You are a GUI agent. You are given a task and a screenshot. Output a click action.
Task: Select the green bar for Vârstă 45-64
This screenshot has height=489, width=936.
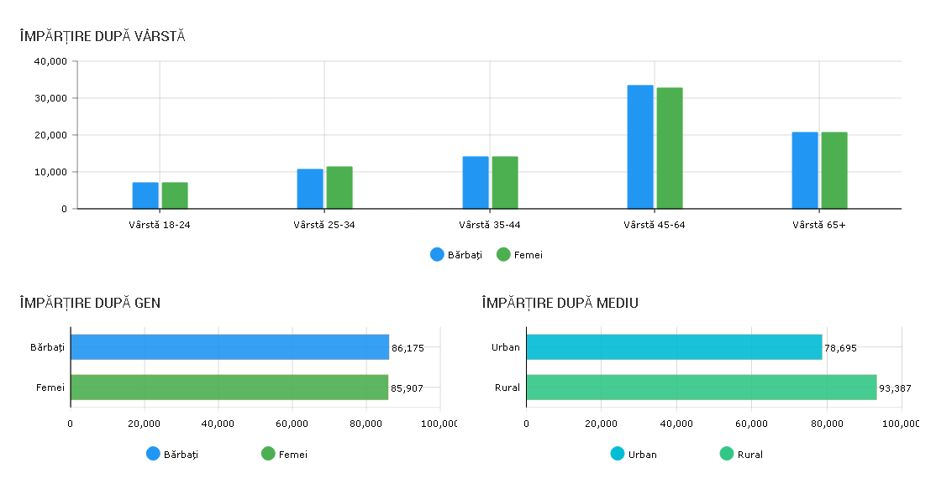point(670,148)
